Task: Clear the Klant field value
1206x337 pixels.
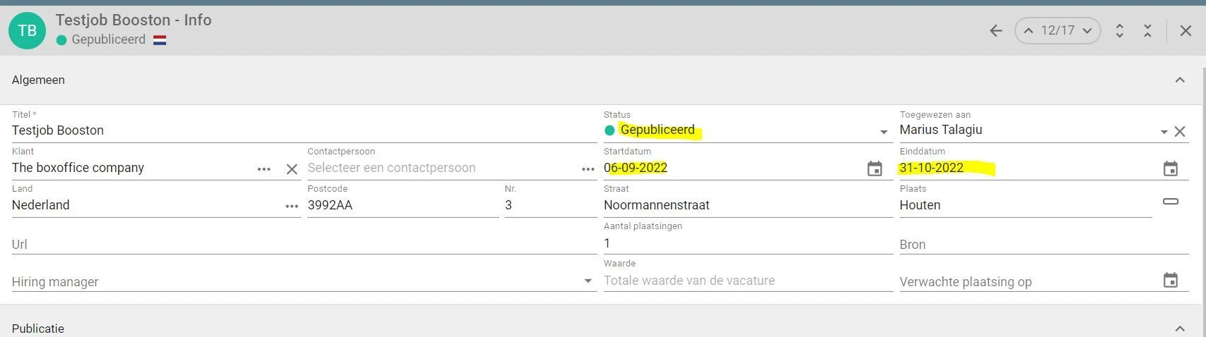Action: click(292, 169)
